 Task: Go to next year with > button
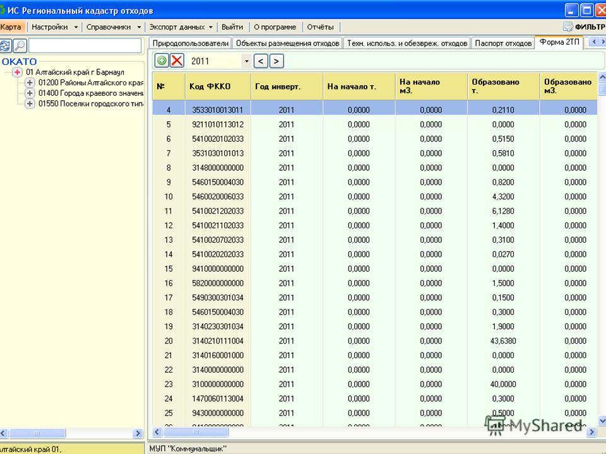[276, 61]
